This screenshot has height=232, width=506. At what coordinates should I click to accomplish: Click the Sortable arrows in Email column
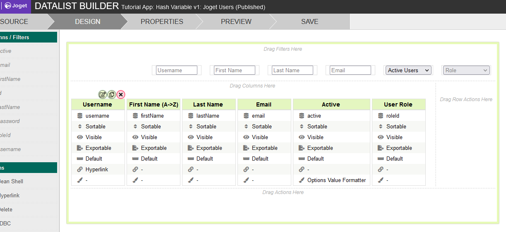(x=246, y=126)
